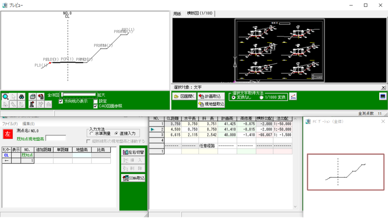
Task: Select 1/1000 変換 radio option
Action: [x=261, y=98]
